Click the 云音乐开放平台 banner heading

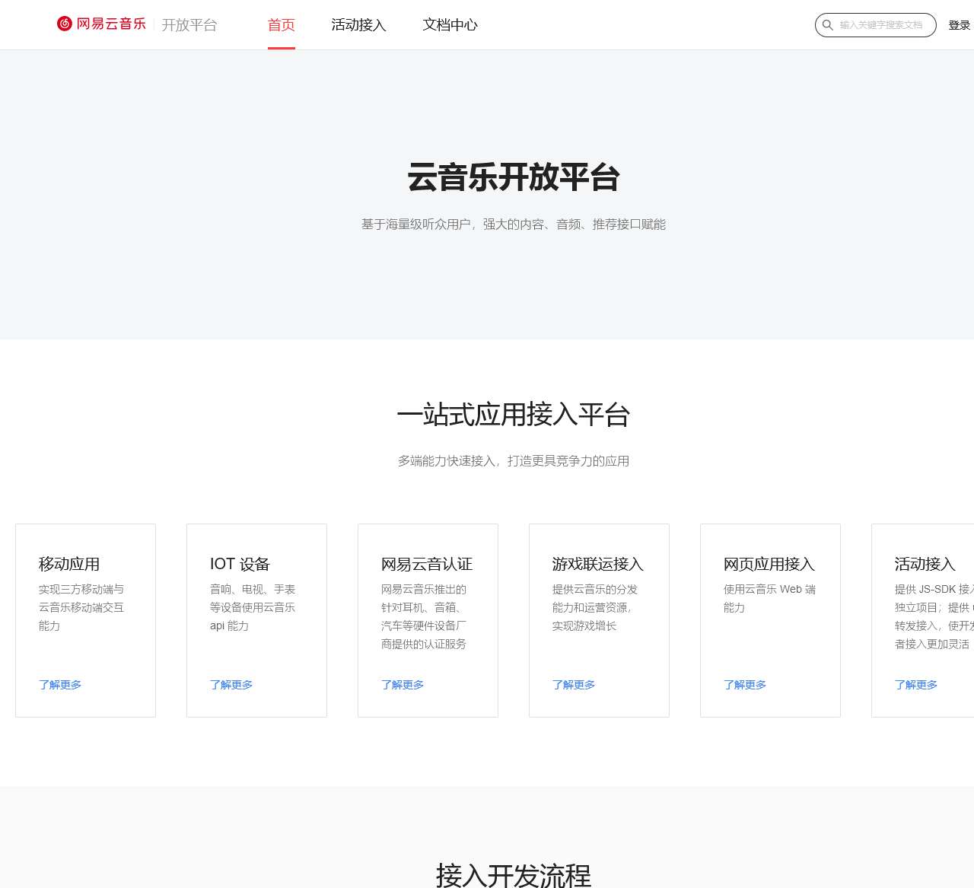[514, 177]
